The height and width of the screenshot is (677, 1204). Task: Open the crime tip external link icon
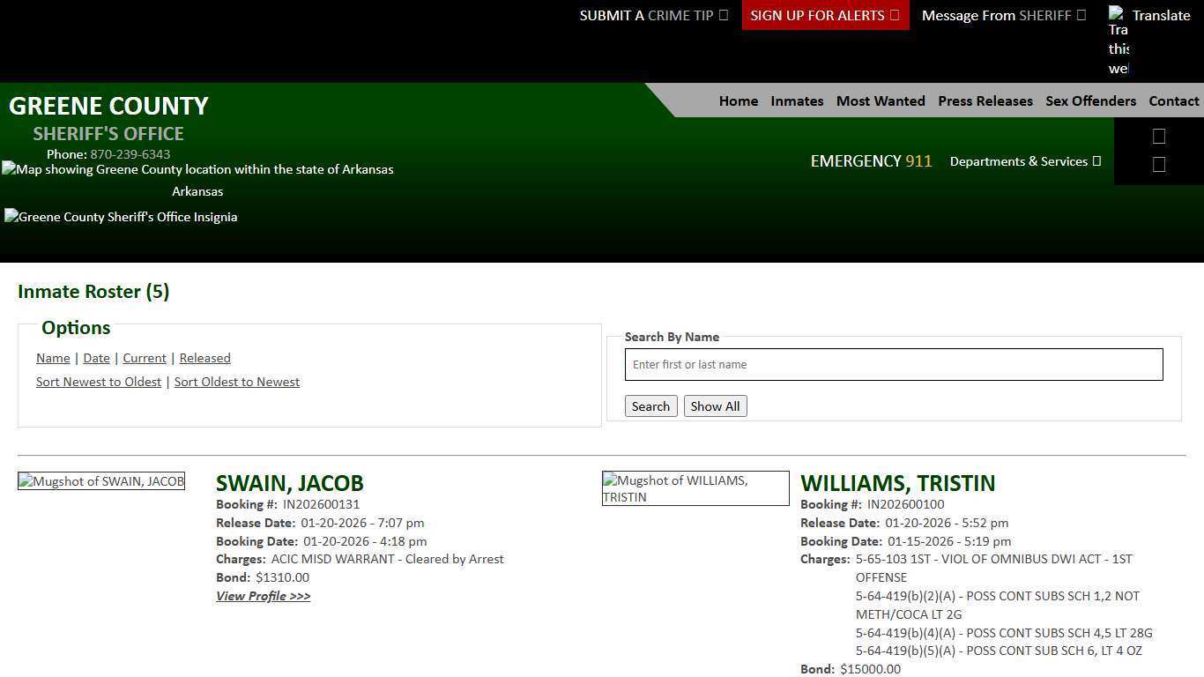(x=721, y=15)
